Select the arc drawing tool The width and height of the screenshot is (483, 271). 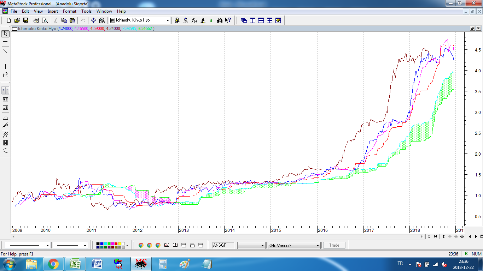(x=5, y=150)
